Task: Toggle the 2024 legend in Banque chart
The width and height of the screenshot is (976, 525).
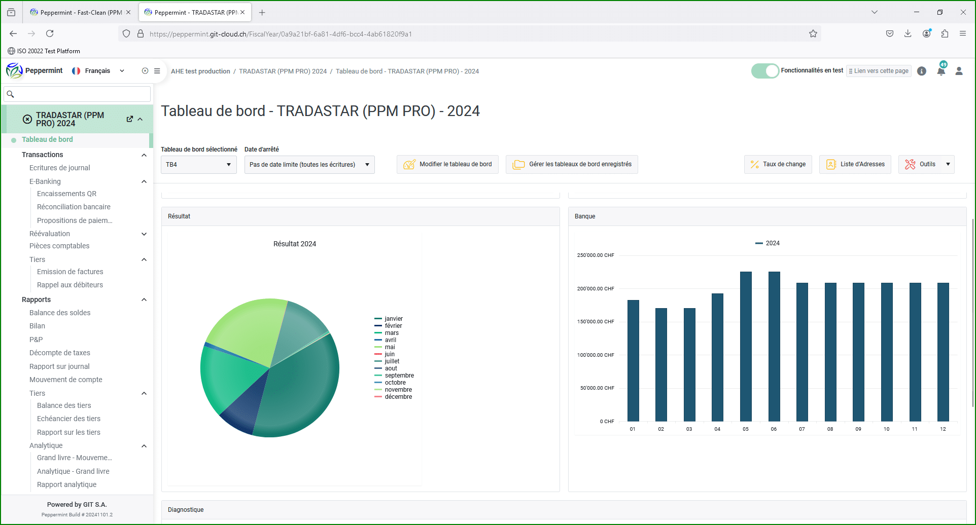Action: click(768, 243)
